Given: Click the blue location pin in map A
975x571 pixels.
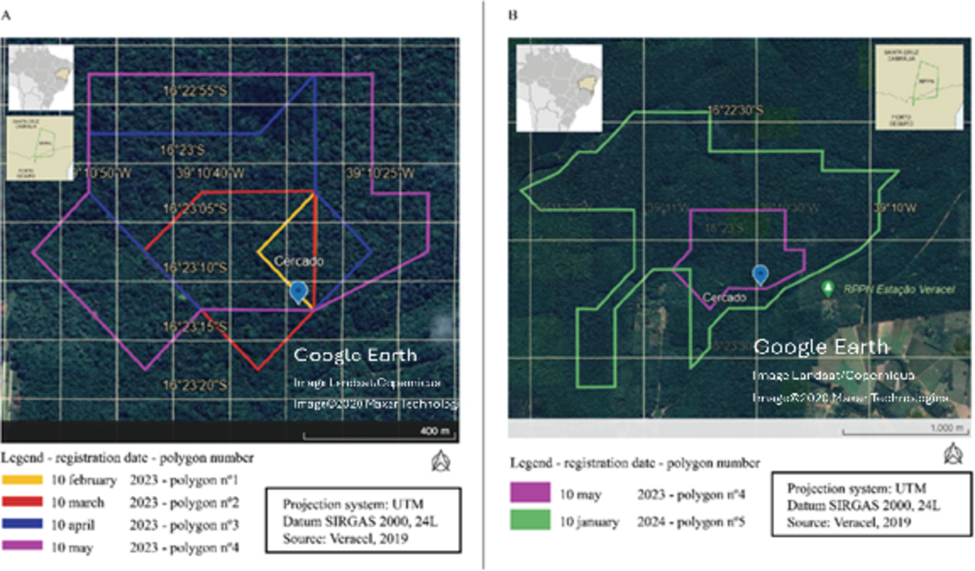Looking at the screenshot, I should [x=298, y=292].
